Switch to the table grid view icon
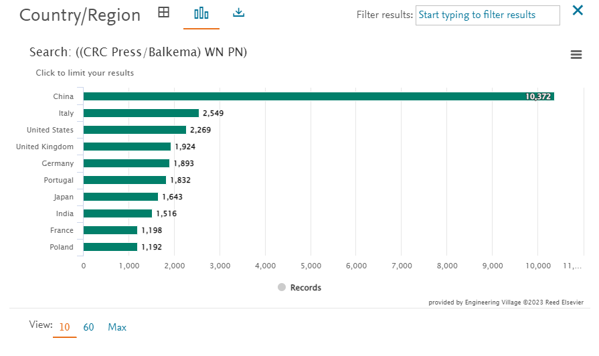This screenshot has width=599, height=356. pyautogui.click(x=163, y=13)
